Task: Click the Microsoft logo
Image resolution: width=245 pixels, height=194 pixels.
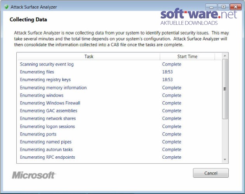Action: pos(34,175)
